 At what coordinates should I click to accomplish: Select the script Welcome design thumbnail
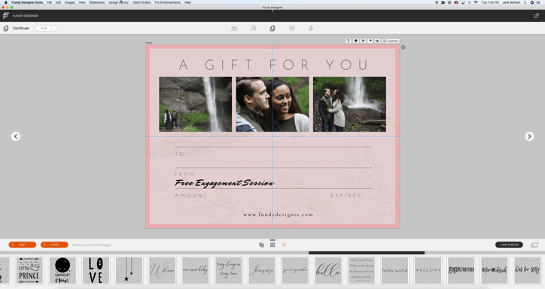[163, 271]
